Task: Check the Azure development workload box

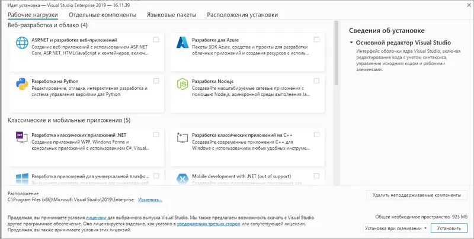Action: [316, 40]
